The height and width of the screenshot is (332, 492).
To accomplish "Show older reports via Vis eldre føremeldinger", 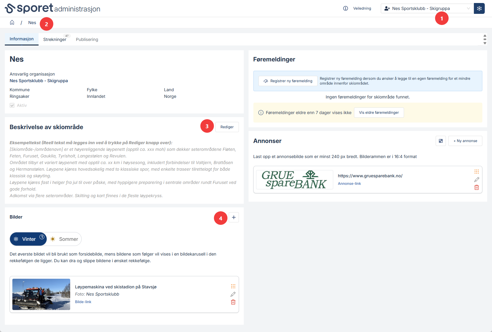I will [379, 113].
